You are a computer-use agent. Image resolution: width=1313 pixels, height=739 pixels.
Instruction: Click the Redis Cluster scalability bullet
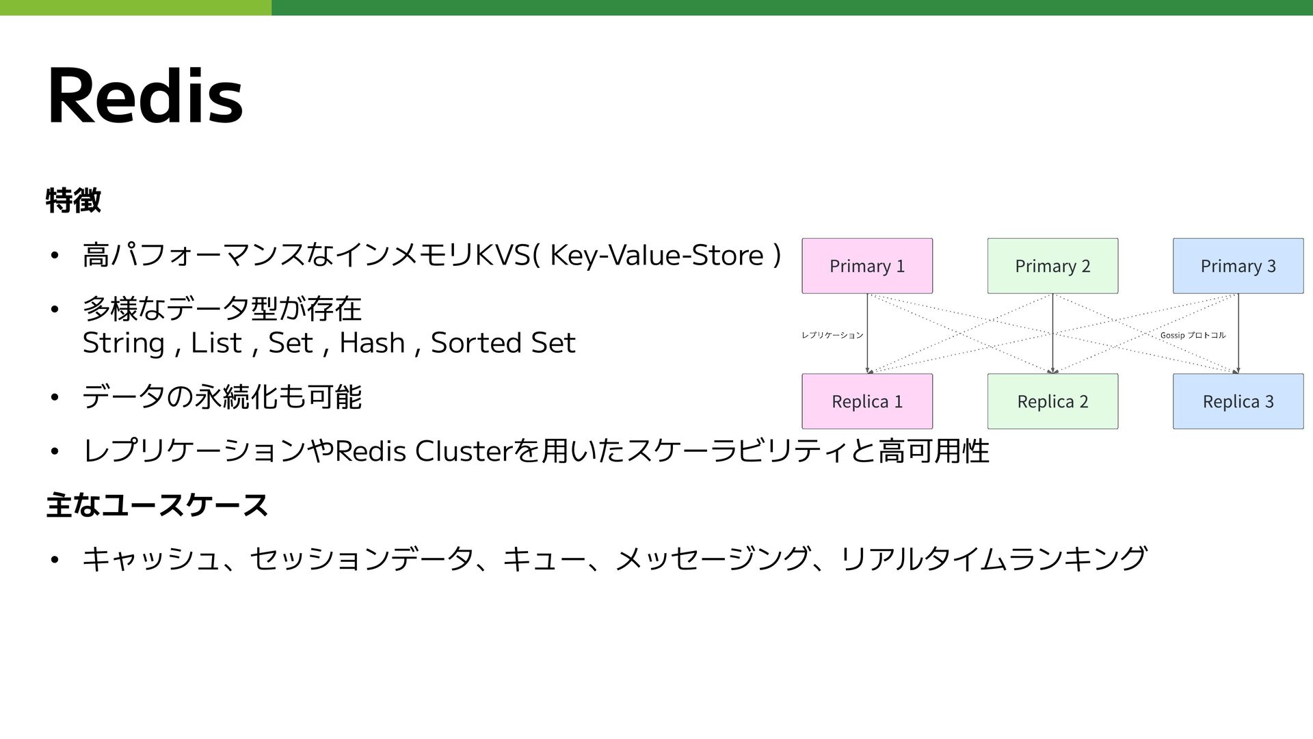[535, 451]
